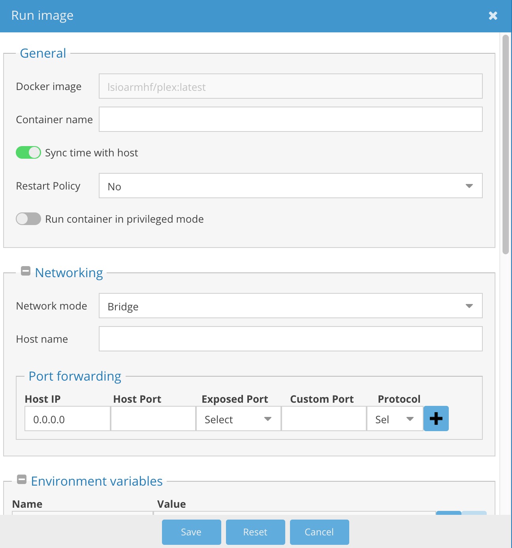Collapse the Environment variables section
512x548 pixels.
[x=22, y=480]
